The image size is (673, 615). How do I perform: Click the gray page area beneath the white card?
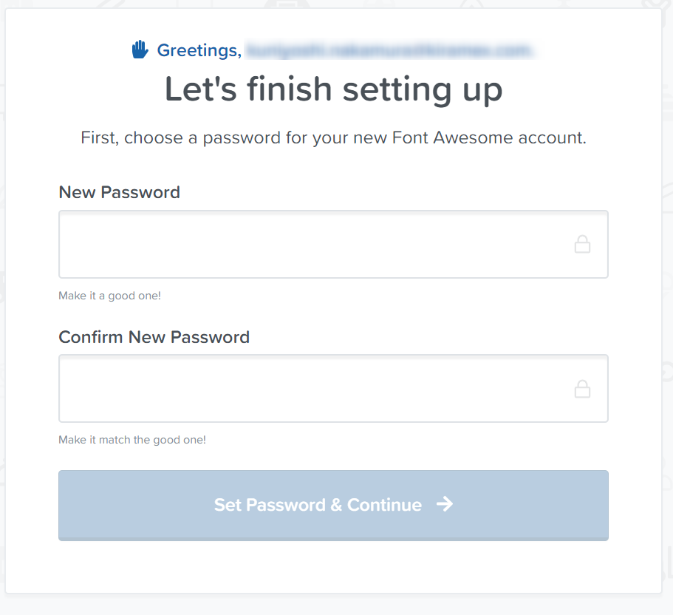(332, 605)
